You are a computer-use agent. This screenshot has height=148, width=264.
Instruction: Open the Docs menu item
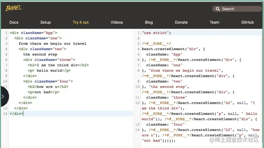pos(14,22)
